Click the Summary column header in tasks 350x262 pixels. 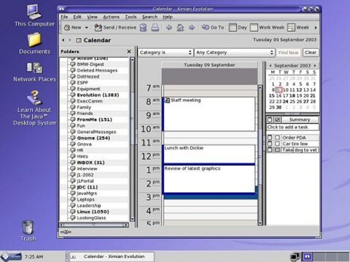300,120
